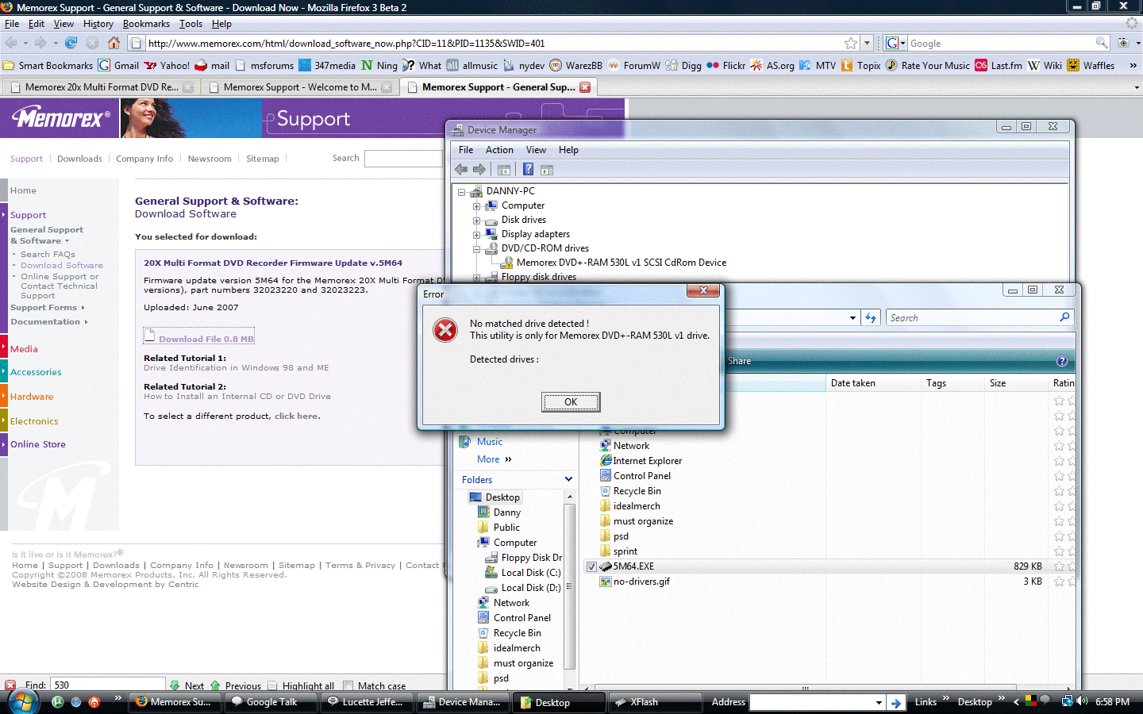Click the no-drivers.gif file icon

606,582
